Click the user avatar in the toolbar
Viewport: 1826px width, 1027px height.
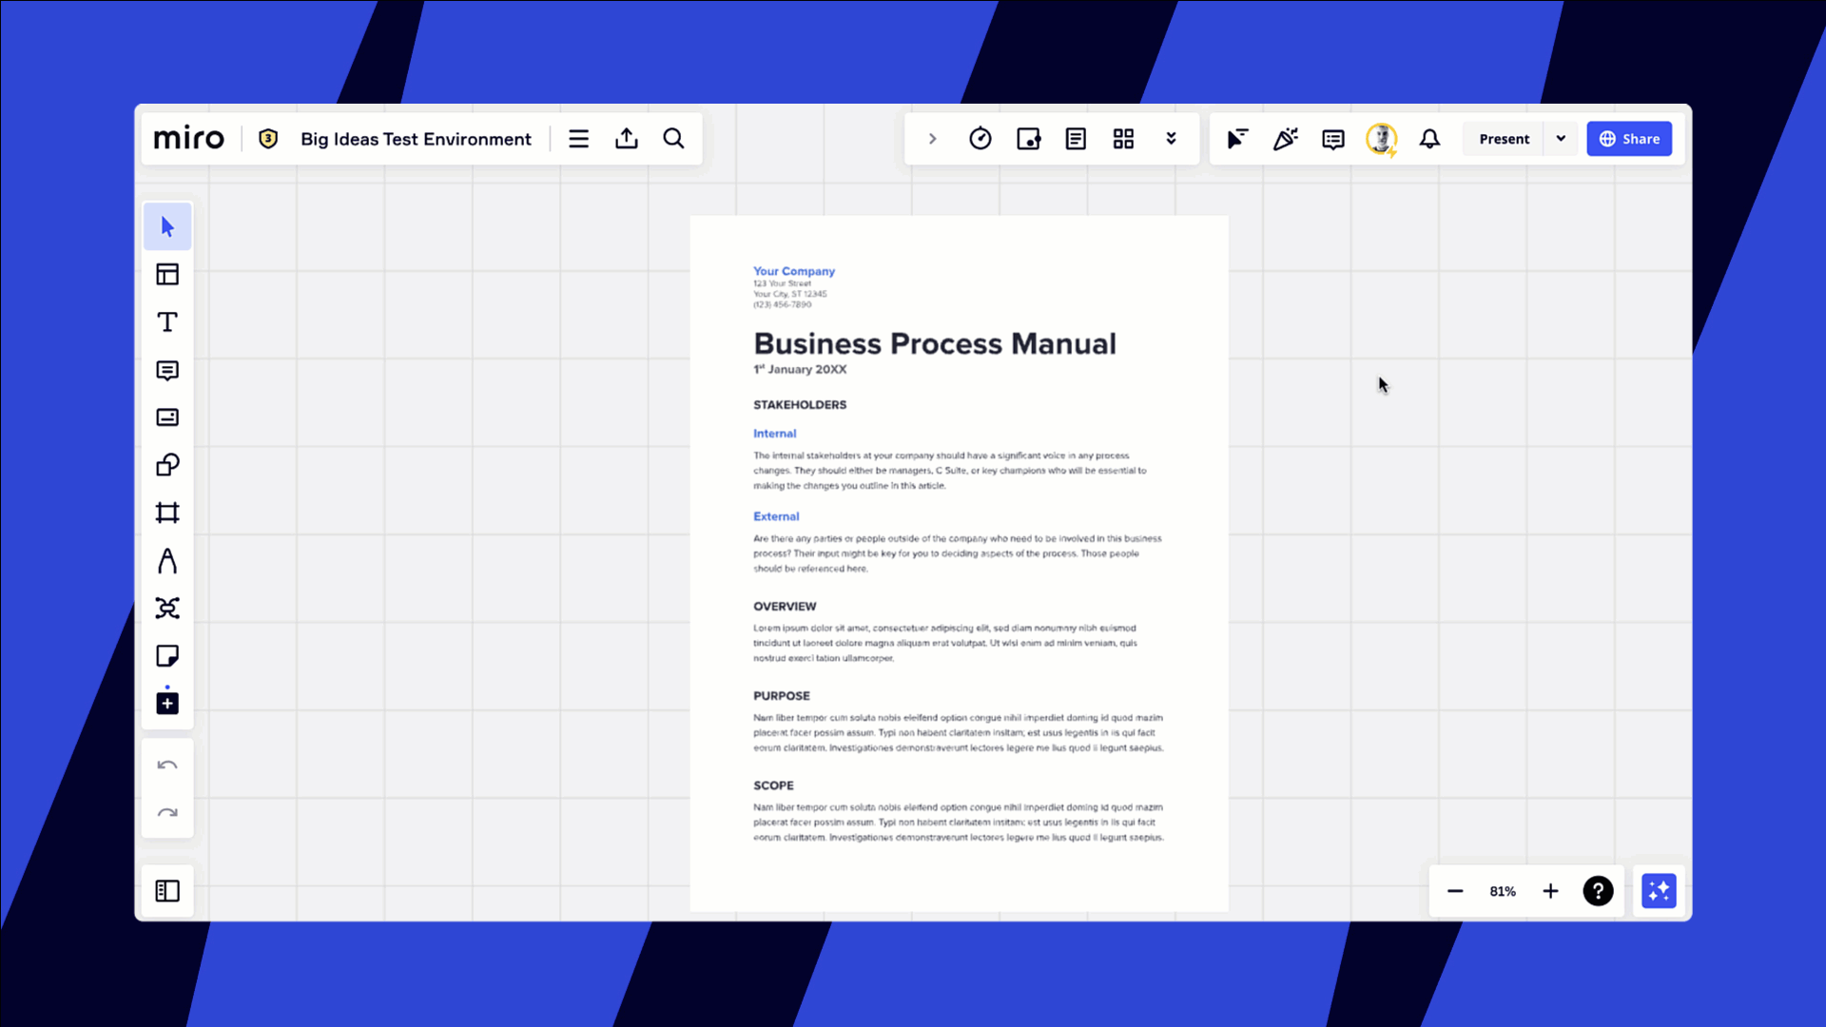click(1381, 139)
